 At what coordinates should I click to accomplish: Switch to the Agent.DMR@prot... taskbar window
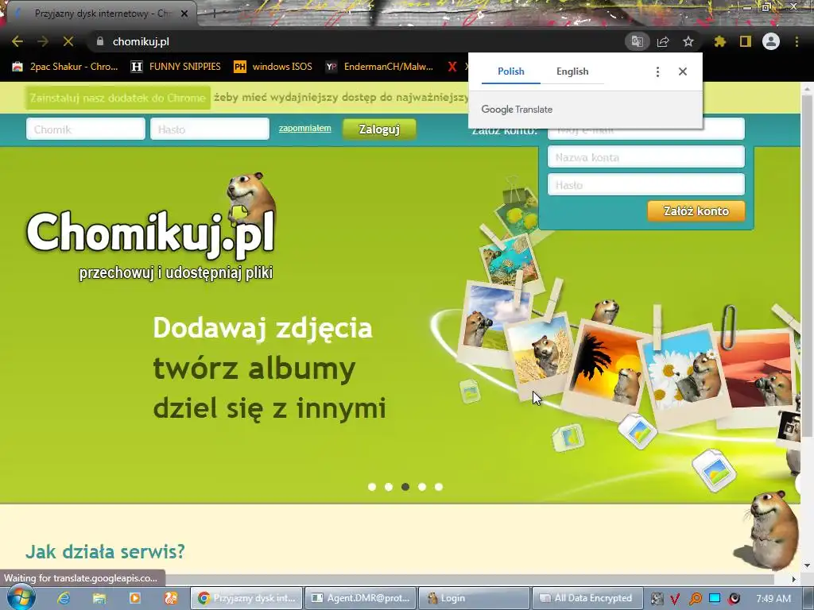(x=362, y=598)
